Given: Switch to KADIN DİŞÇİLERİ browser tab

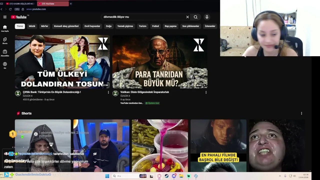Looking at the screenshot, I should point(20,4).
